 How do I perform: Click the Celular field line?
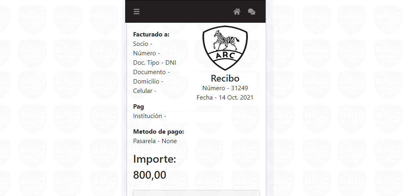click(145, 91)
